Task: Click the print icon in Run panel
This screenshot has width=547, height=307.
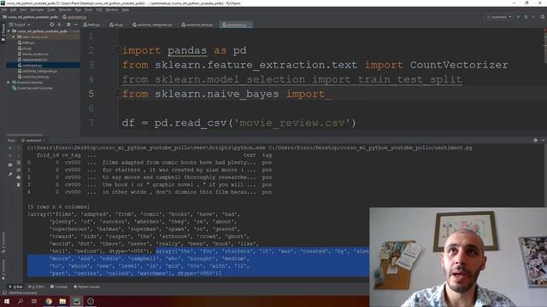Action: click(18, 177)
